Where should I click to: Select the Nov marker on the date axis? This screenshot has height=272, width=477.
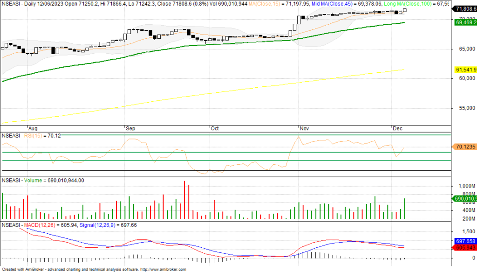[x=304, y=127]
